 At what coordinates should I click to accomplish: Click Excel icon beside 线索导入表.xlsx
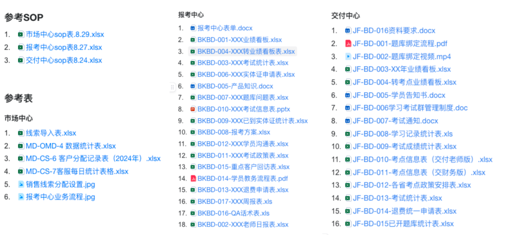(21, 133)
